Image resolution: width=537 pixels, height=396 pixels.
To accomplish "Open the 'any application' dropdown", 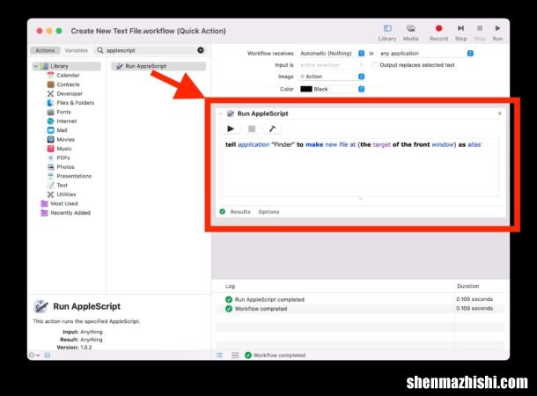I will (x=426, y=54).
